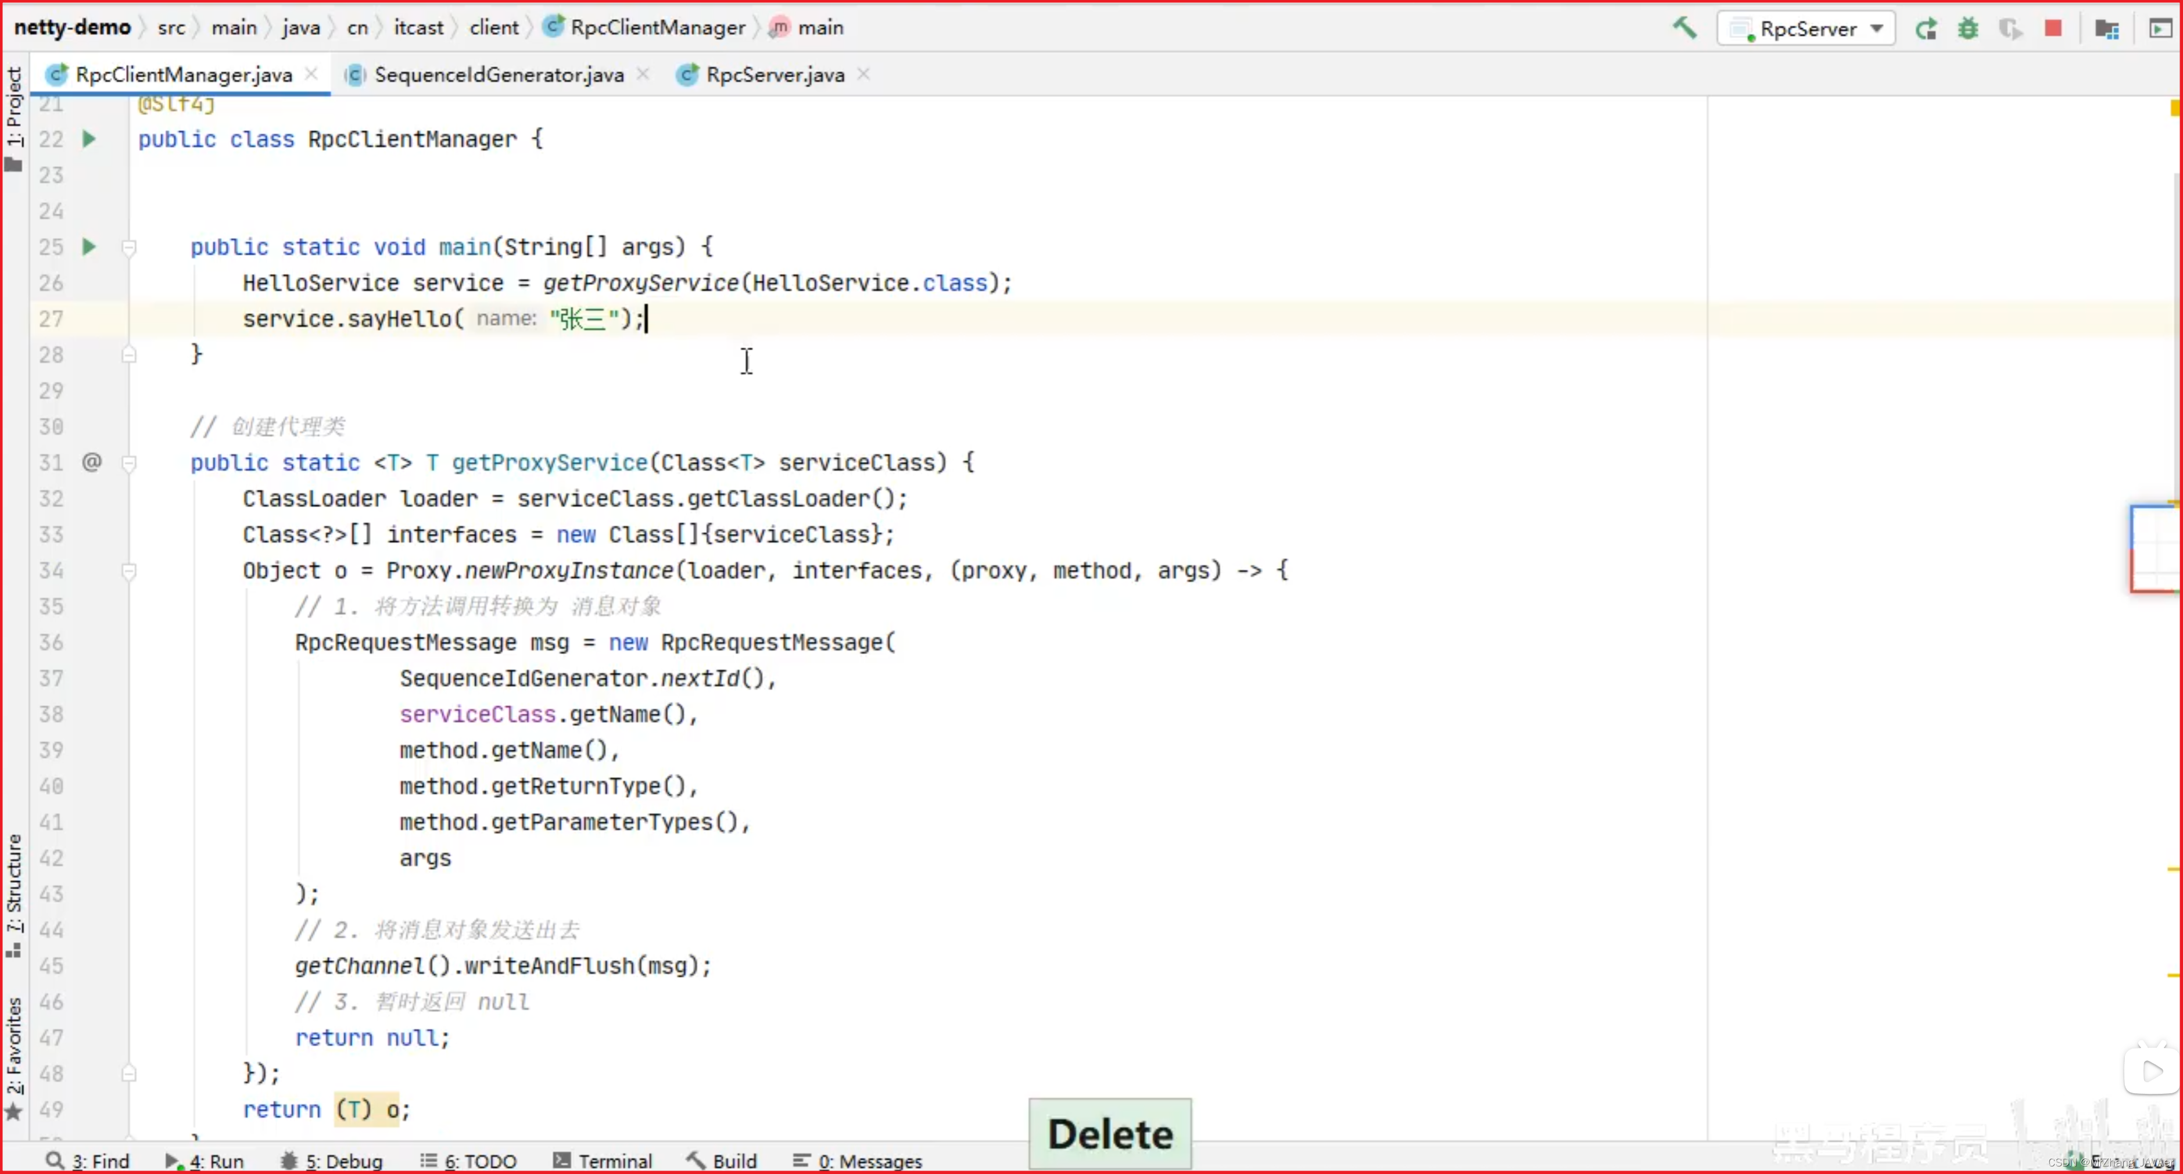Open the Project tool window

pyautogui.click(x=13, y=119)
